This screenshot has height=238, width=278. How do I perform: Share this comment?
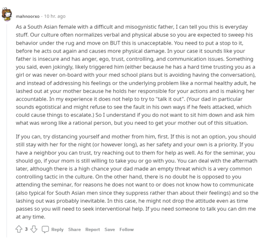pos(75,230)
